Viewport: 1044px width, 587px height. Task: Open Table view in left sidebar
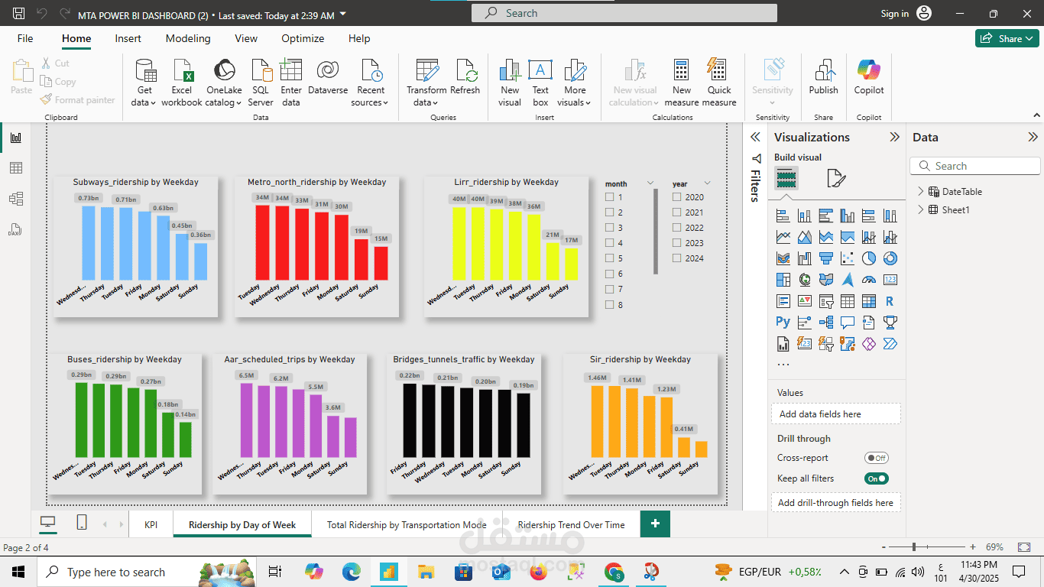click(16, 168)
